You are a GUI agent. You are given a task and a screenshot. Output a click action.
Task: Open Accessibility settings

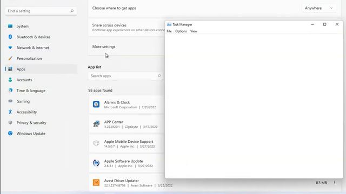tap(26, 112)
